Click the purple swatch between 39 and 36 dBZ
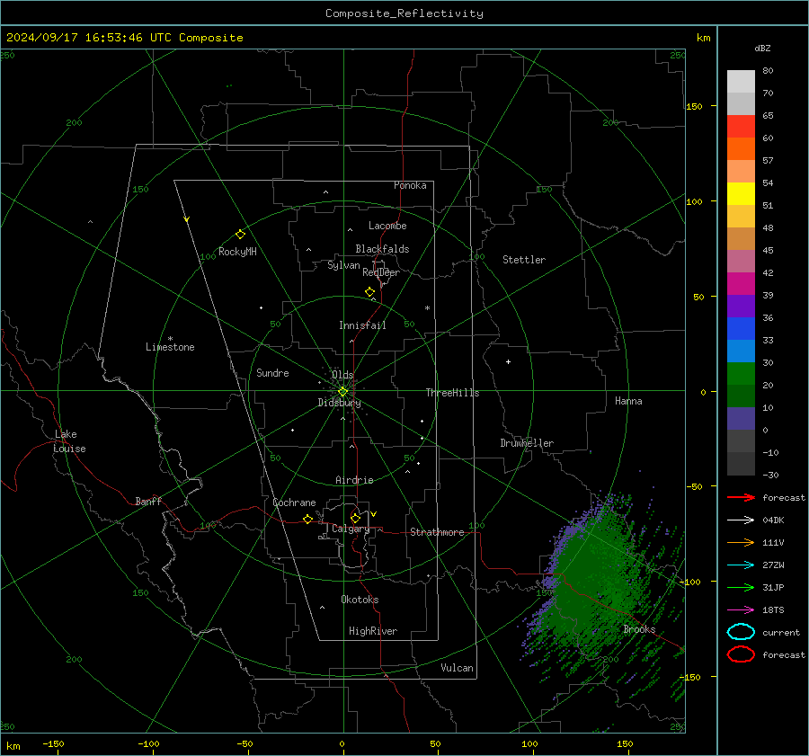Image resolution: width=809 pixels, height=756 pixels. coord(741,307)
